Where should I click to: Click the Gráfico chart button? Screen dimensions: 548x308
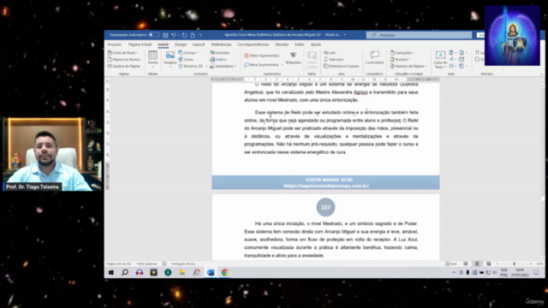(219, 59)
